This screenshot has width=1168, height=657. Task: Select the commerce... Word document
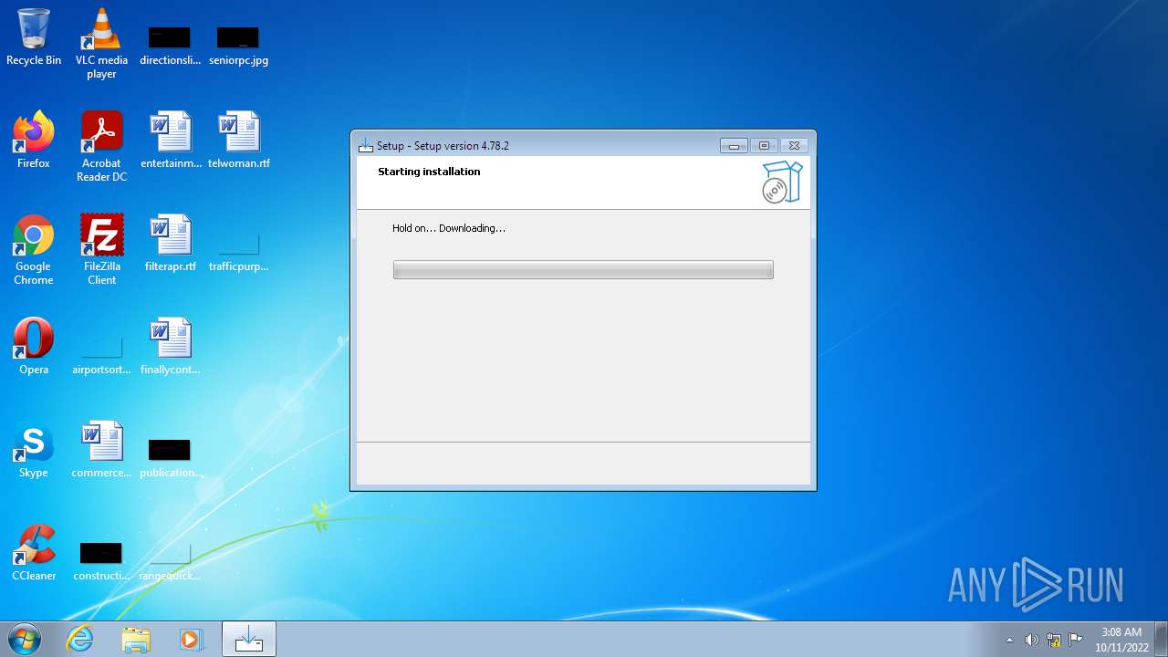[101, 450]
